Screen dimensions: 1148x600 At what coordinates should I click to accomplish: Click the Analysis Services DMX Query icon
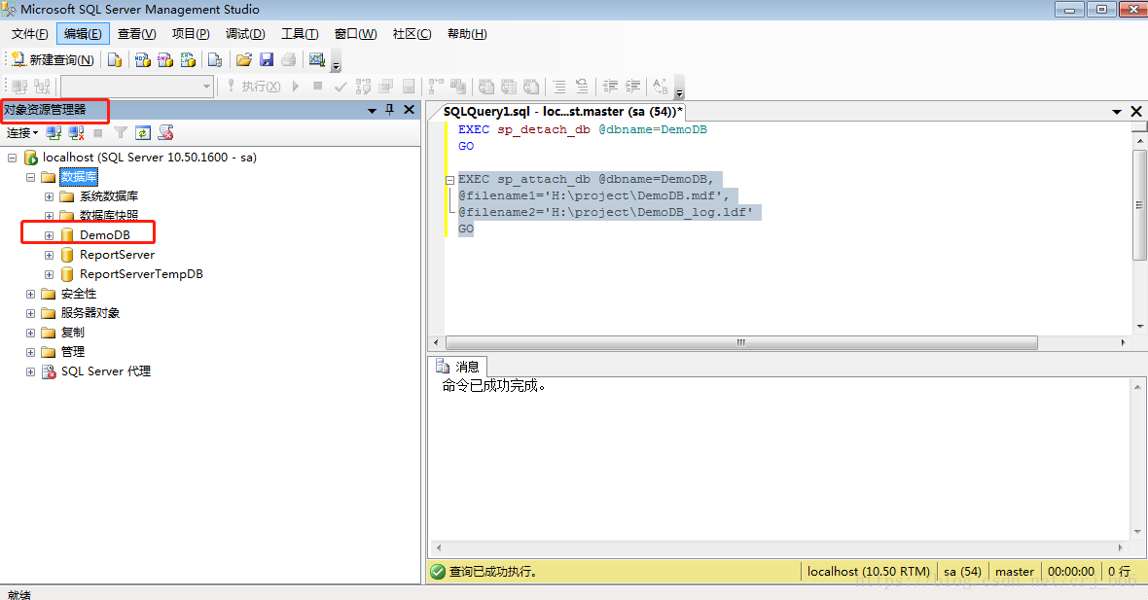165,60
